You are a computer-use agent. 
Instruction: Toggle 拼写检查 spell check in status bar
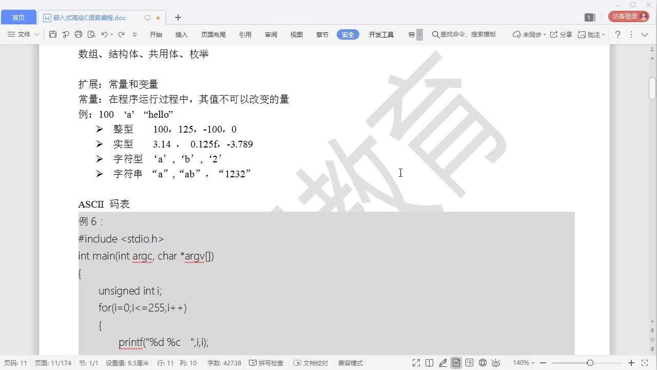click(x=266, y=363)
